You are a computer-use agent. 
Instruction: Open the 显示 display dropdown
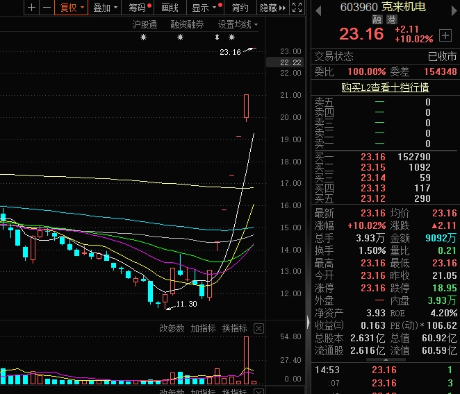[204, 8]
